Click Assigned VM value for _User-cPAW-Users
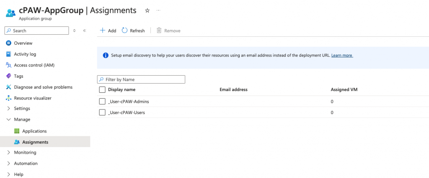Screen dimensions: 429x178 coord(332,112)
